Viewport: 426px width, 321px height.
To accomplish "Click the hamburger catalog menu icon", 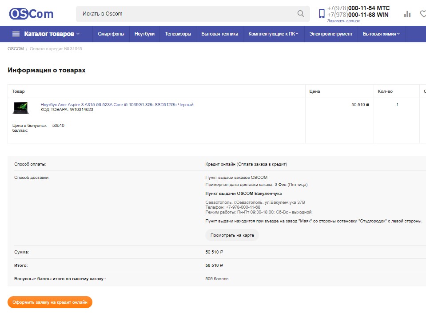I will 16,34.
